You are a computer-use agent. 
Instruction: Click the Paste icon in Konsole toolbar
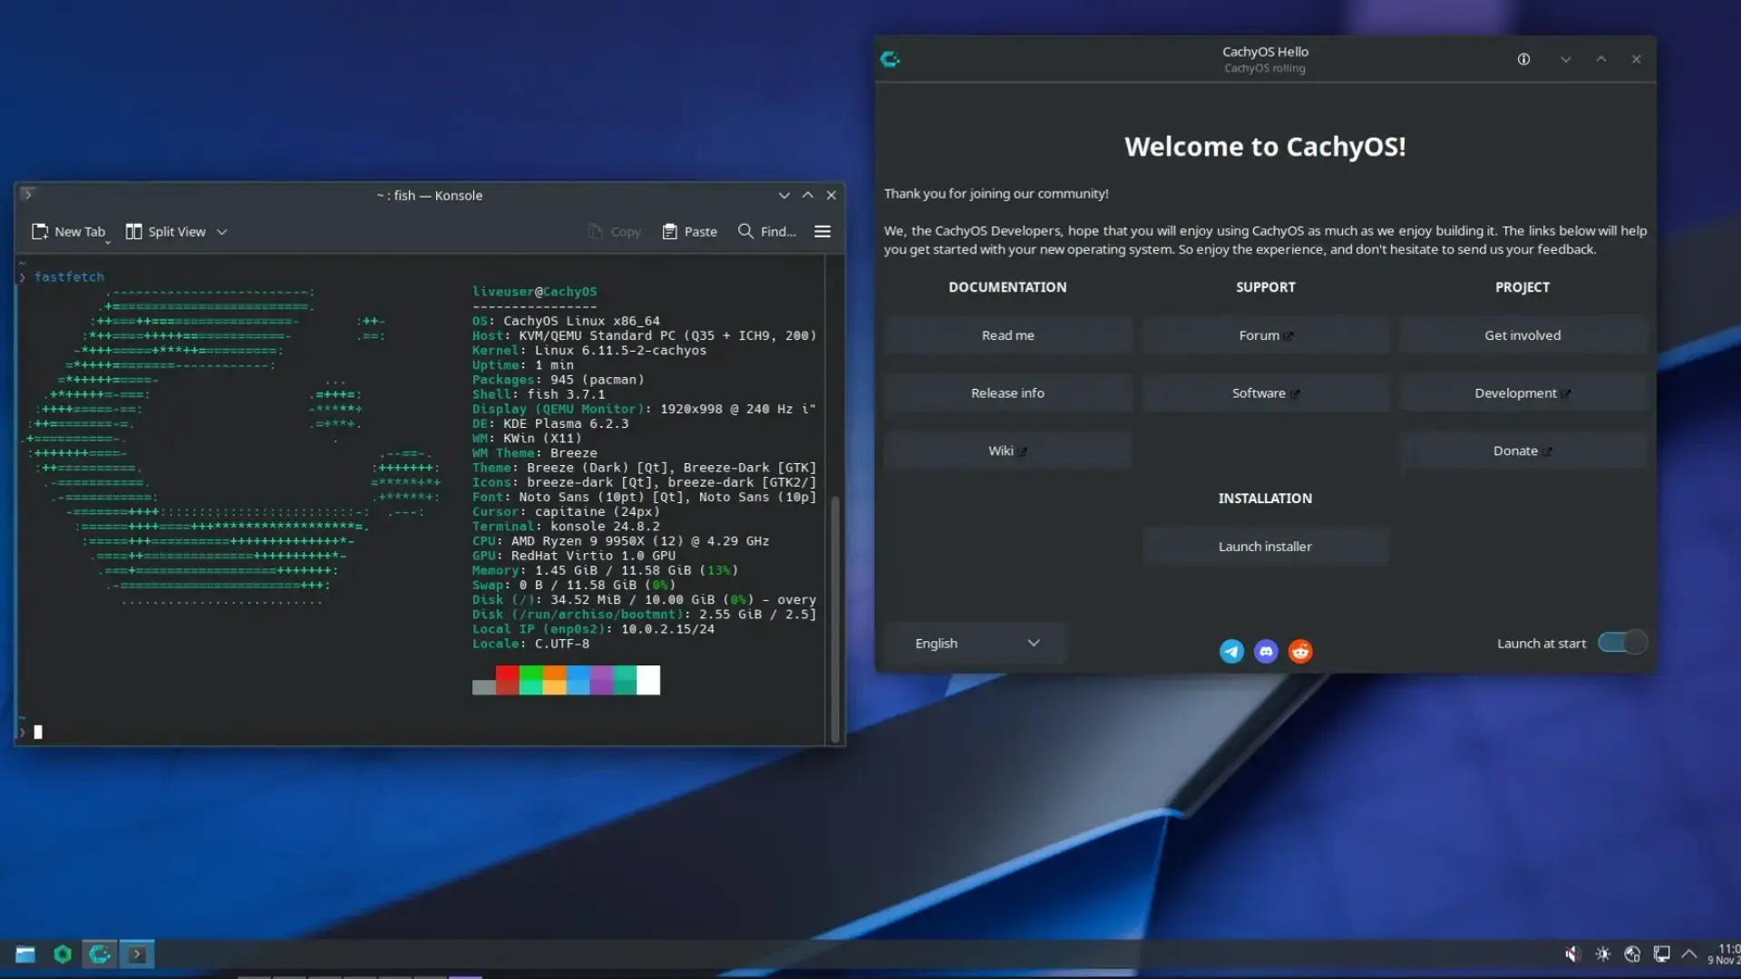669,231
